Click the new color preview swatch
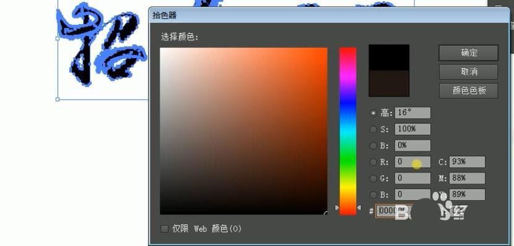The width and height of the screenshot is (514, 246). (x=389, y=57)
